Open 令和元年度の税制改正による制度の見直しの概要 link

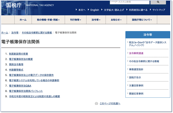(x=35, y=96)
